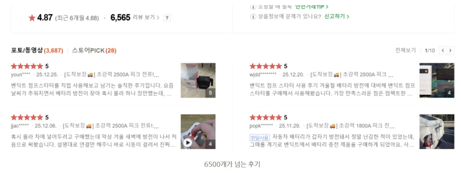This screenshot has height=173, width=461.
Task: Click the 한달사용 badge on popk****** review
Action: (259, 138)
